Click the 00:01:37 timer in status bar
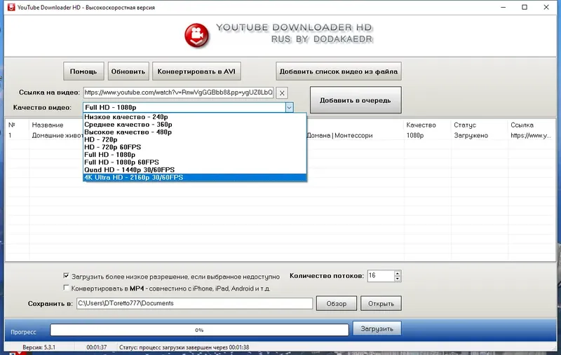The height and width of the screenshot is (355, 561). [x=97, y=347]
